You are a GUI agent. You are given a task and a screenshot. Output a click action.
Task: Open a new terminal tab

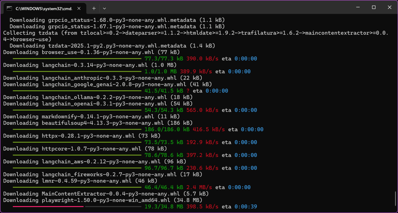[x=94, y=9]
